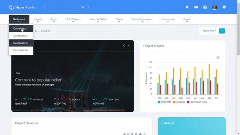Open the Project Income chart menu icon
240x135 pixels.
point(218,57)
